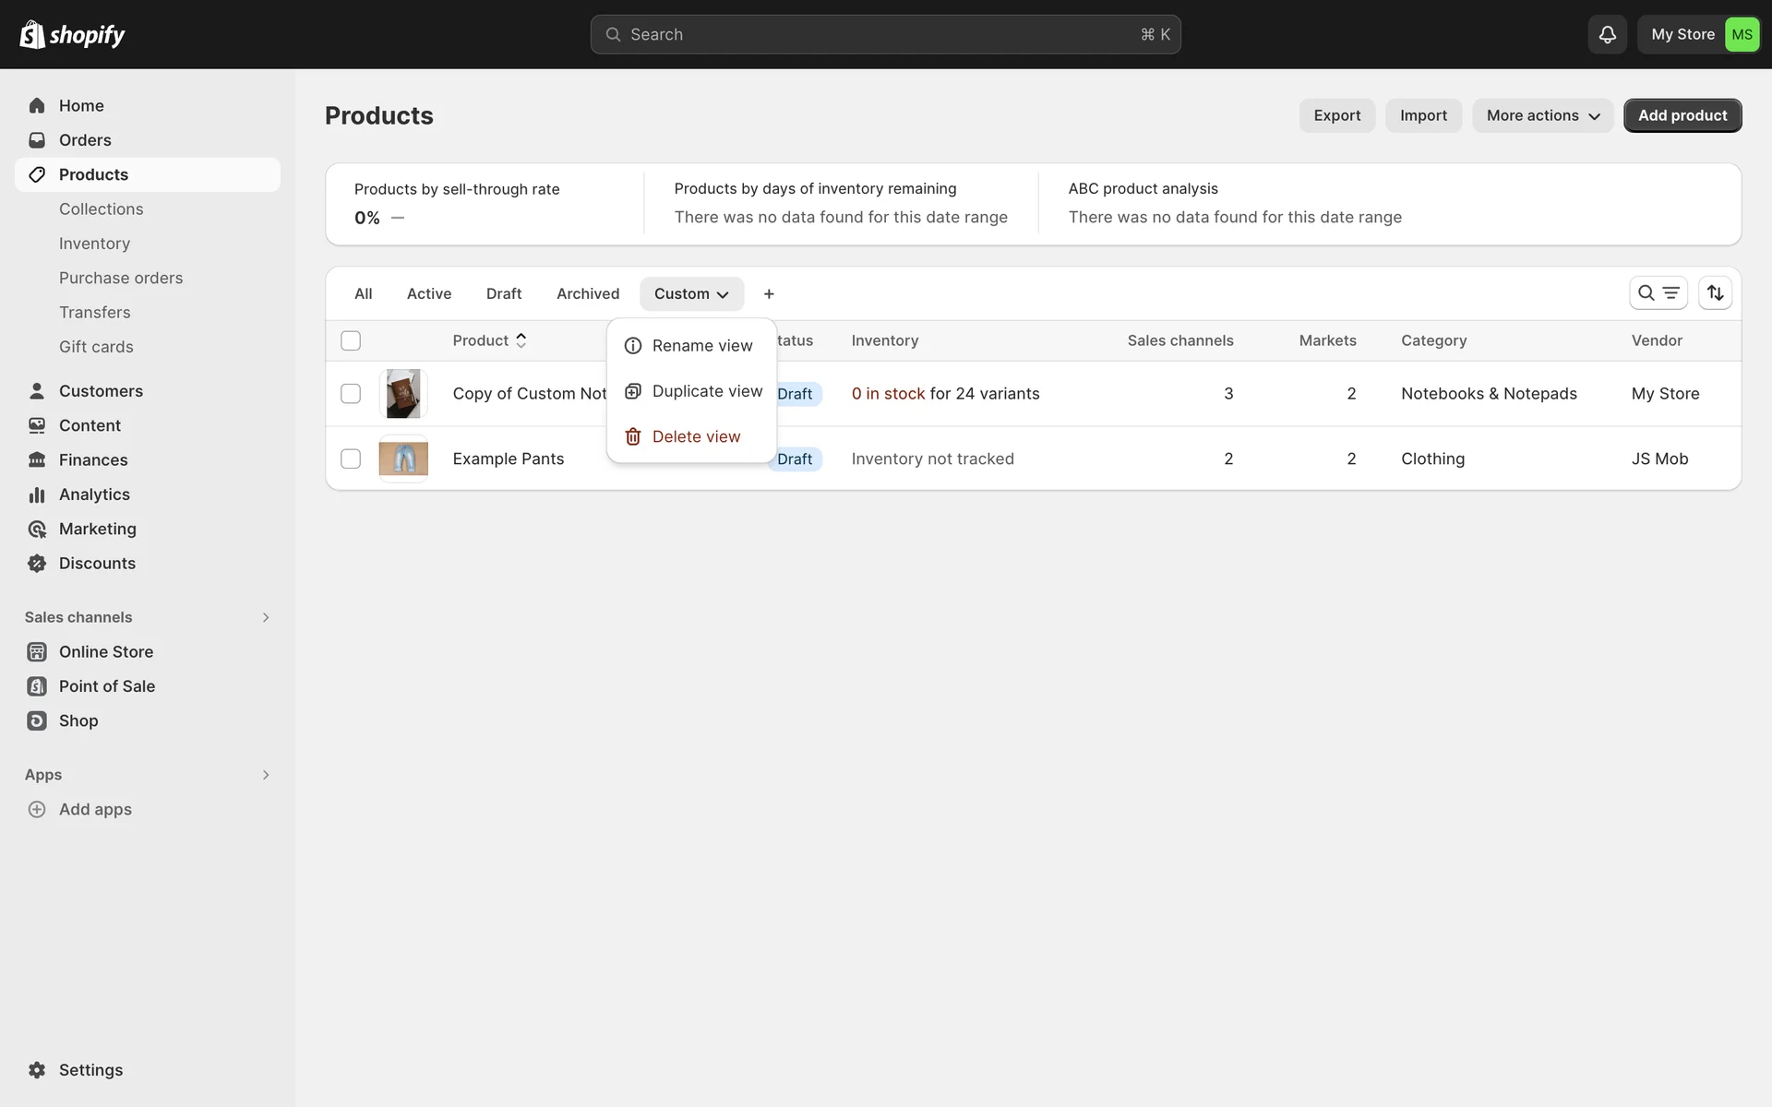
Task: Open search and filter products icon
Action: 1658,293
